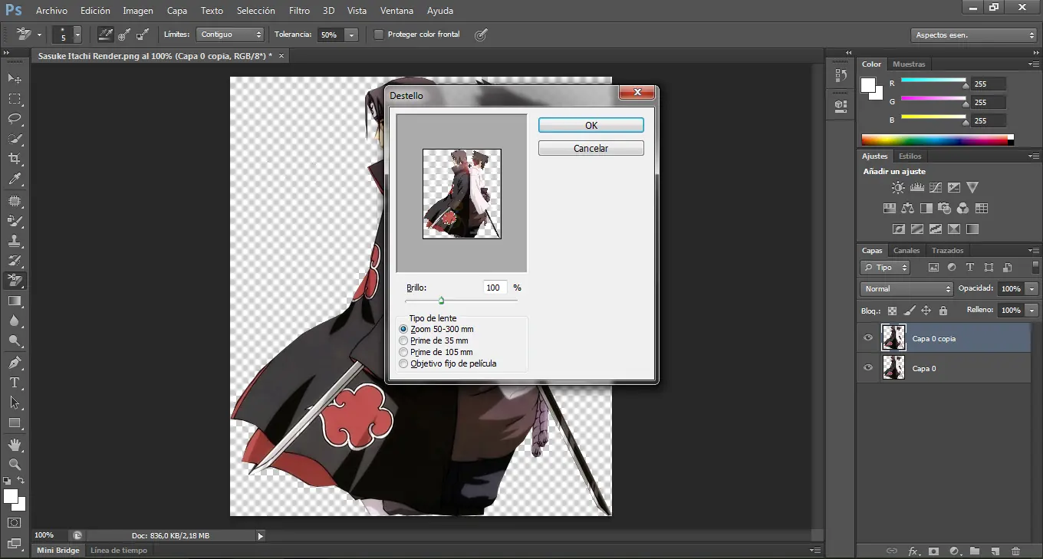Delete layer using trash icon

(x=1015, y=551)
